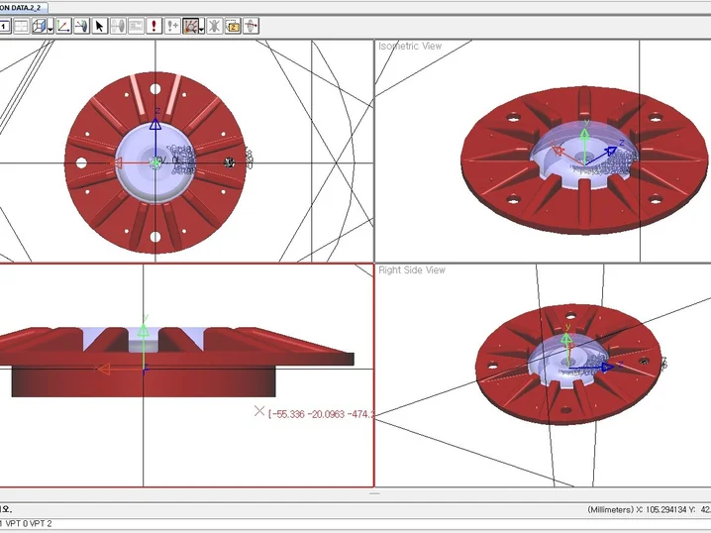Select the black arrow pointer tool

pos(100,26)
